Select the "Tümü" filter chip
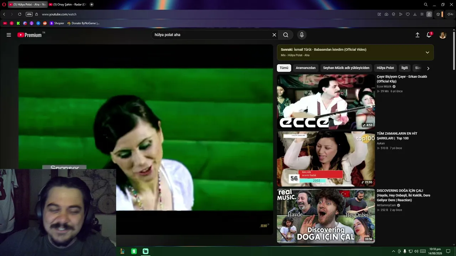456x256 pixels. [x=284, y=68]
